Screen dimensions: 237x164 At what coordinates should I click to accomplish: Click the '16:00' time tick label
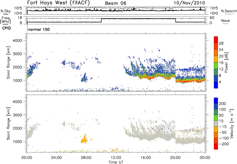[x=146, y=158]
